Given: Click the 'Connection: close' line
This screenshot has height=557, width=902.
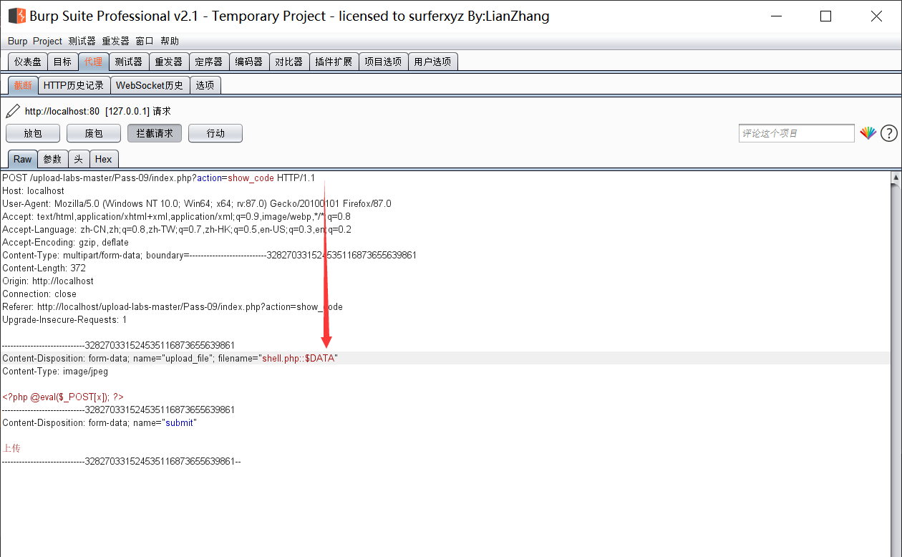Looking at the screenshot, I should coord(39,294).
